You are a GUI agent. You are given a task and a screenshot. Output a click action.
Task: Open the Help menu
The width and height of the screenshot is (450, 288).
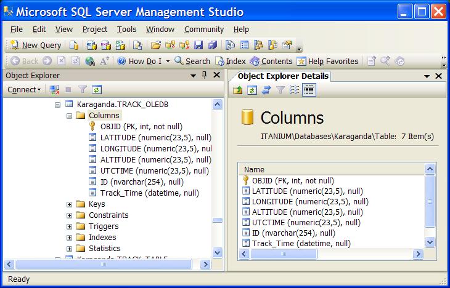[241, 29]
